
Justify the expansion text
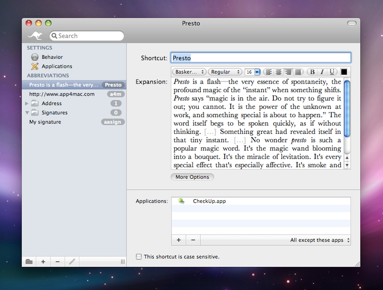point(298,72)
